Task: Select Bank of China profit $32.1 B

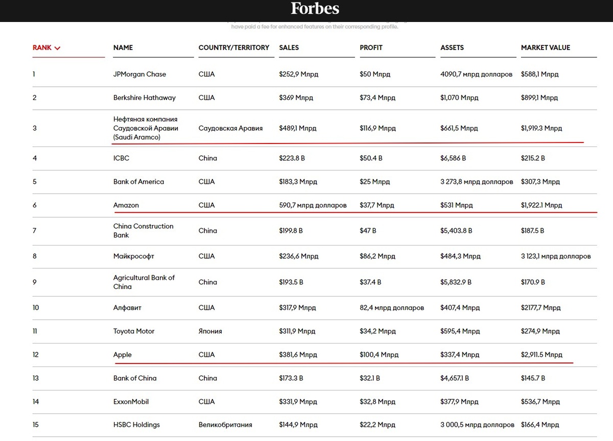Action: [x=370, y=378]
